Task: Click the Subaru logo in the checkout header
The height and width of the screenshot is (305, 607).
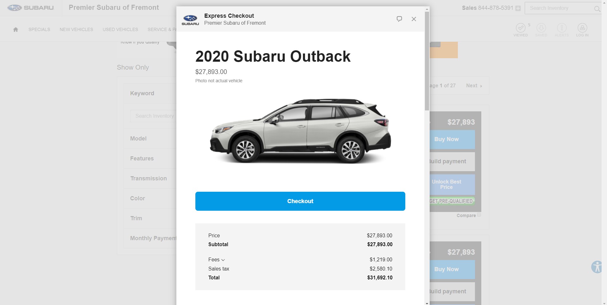Action: 190,20
